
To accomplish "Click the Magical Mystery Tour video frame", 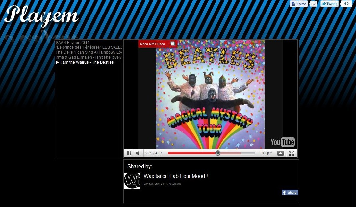I will coord(210,94).
